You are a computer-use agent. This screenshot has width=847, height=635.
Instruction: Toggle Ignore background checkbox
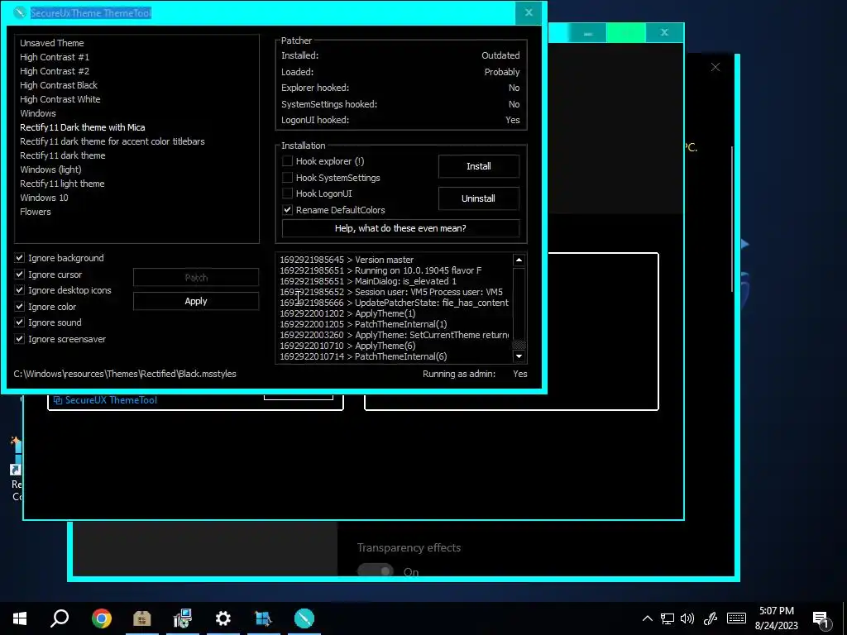[20, 258]
